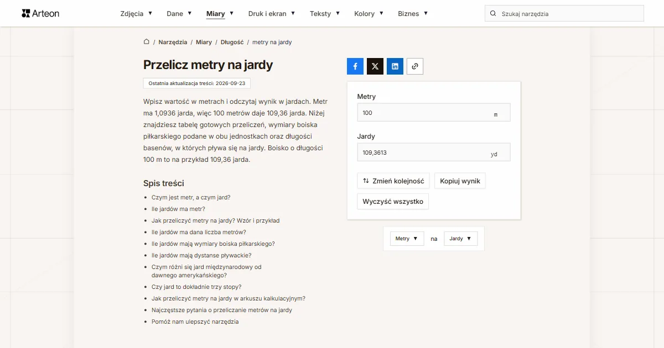
Task: Open the Kolory menu
Action: [369, 13]
